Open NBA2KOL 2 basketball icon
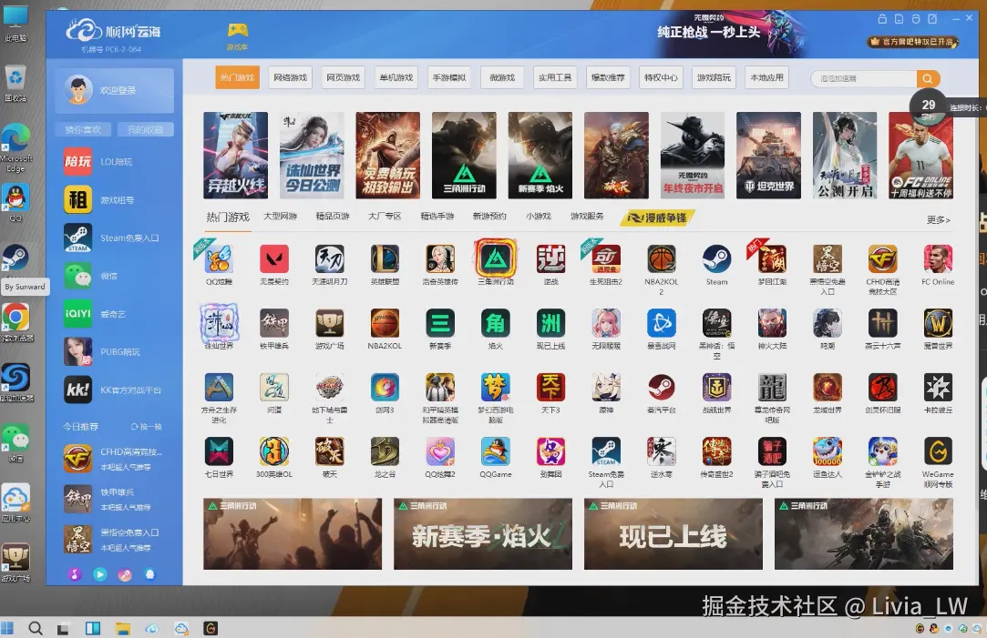This screenshot has height=638, width=987. click(662, 259)
